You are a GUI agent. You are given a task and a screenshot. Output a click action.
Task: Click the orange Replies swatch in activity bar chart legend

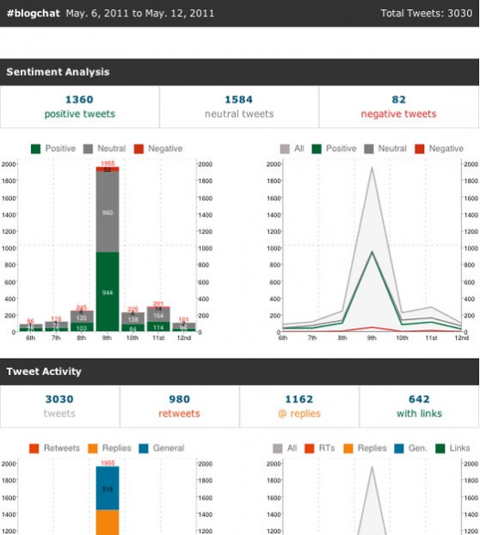[x=93, y=449]
